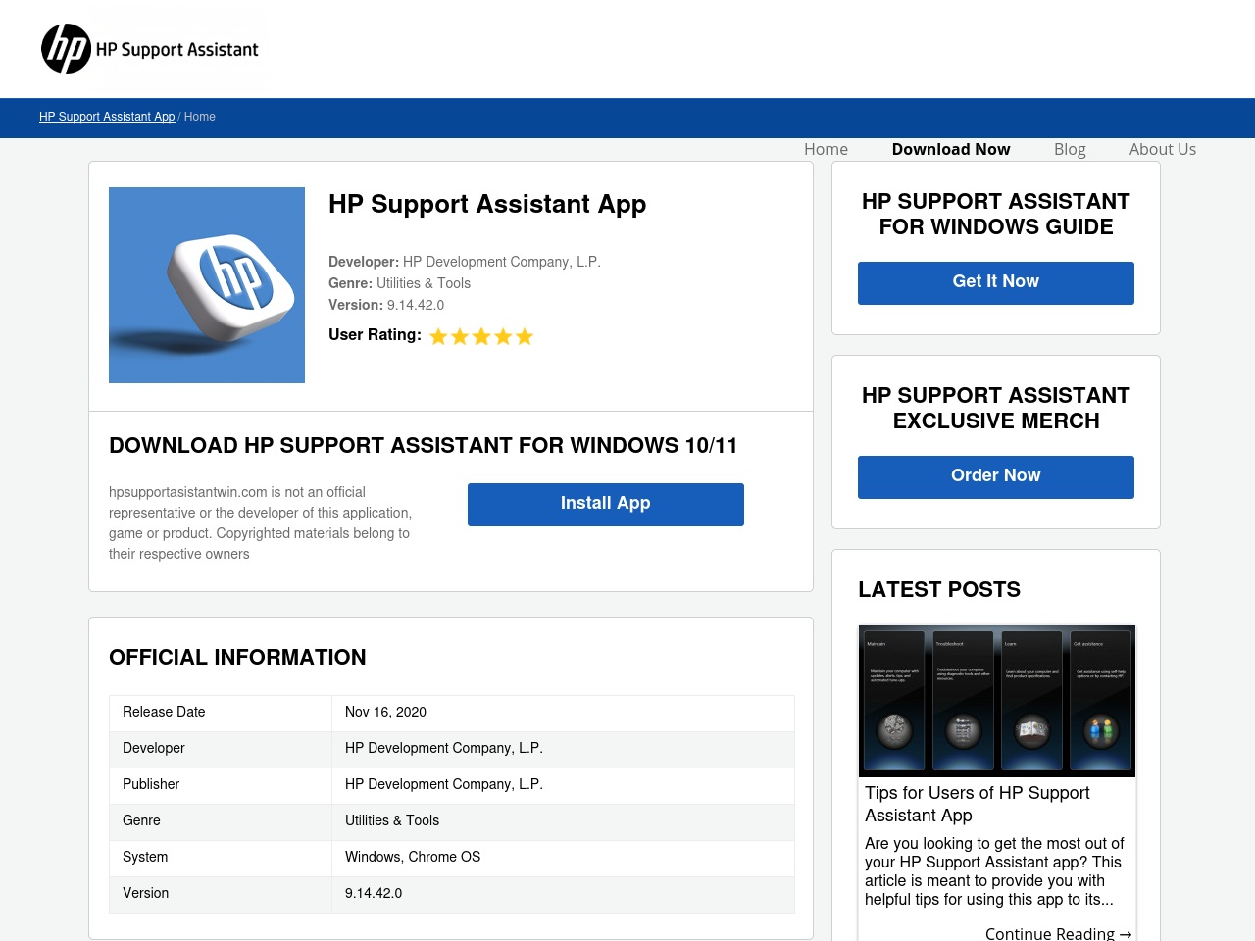Open the Download Now menu item
1255x941 pixels.
pos(951,149)
